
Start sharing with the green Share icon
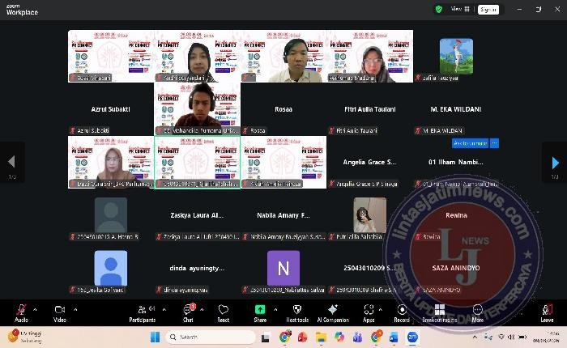click(259, 312)
